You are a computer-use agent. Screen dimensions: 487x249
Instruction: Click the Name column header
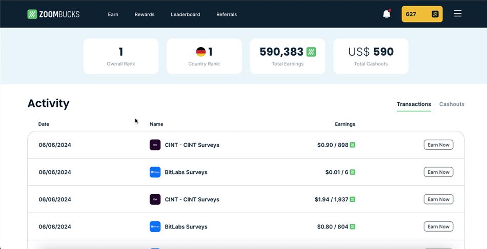(156, 124)
